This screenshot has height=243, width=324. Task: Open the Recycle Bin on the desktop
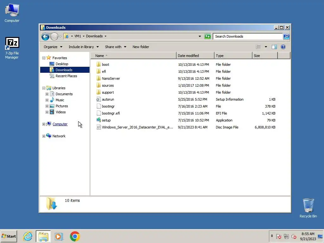coord(308,208)
